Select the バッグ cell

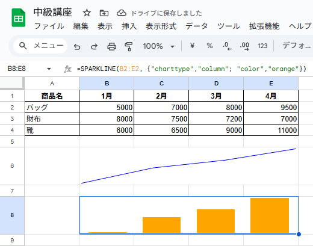(x=52, y=107)
